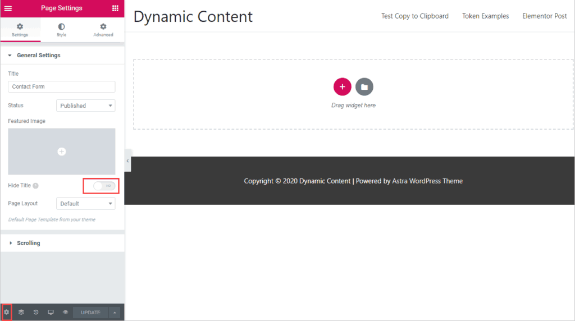Toggle the Hide Title switch
The width and height of the screenshot is (575, 321).
104,186
